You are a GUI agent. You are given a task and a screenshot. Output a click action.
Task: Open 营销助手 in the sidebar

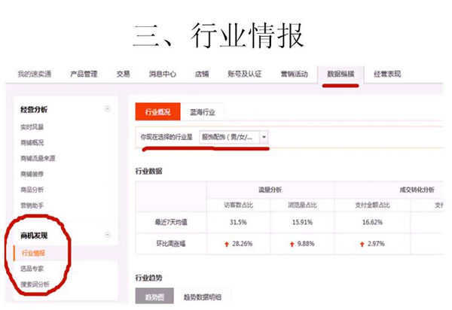pyautogui.click(x=32, y=205)
